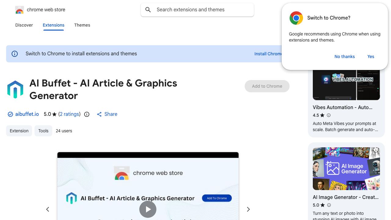Click the Install Chrome link in the banner
Screen dimensions: 391x220
(x=269, y=54)
